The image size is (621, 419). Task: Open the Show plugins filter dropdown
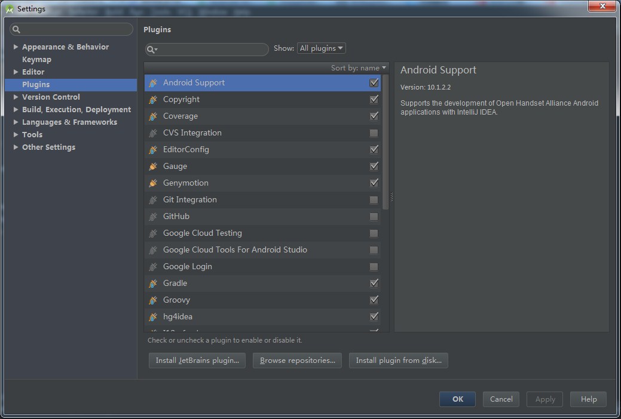click(x=321, y=48)
